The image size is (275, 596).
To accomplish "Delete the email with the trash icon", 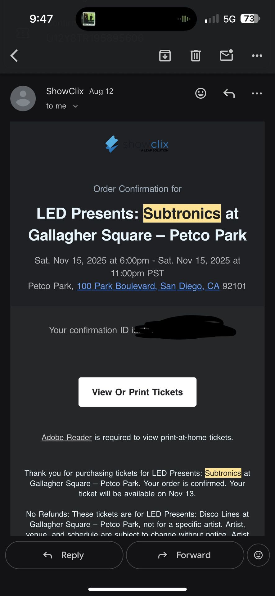I will coord(195,56).
